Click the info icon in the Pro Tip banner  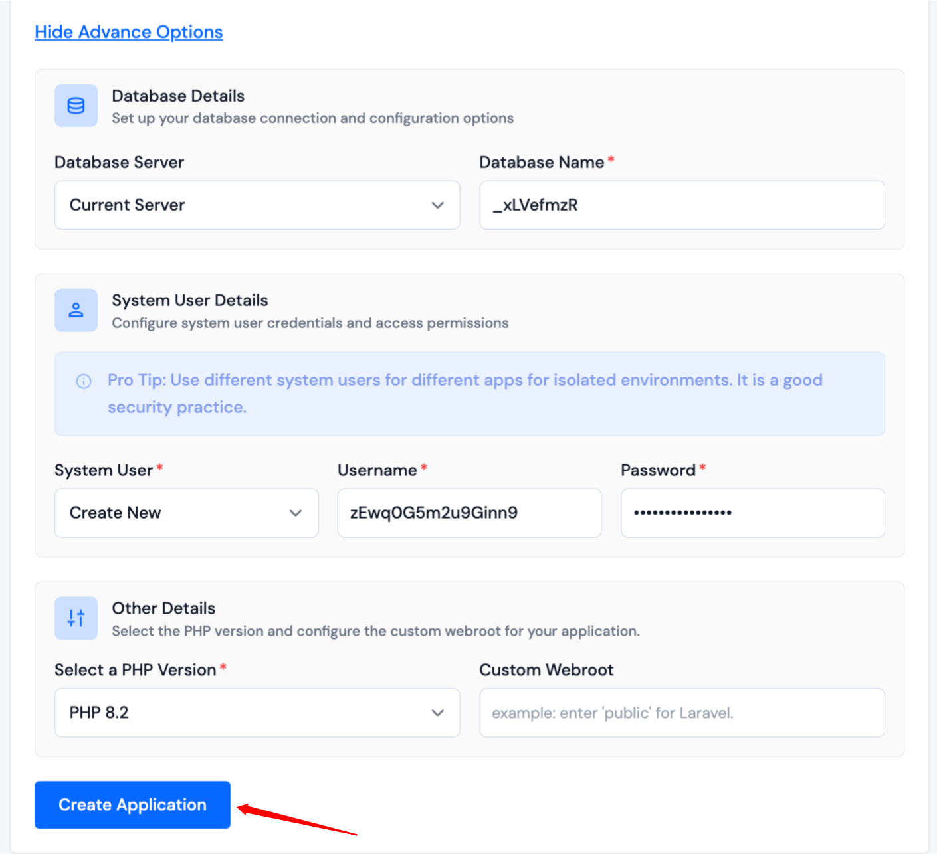[83, 381]
